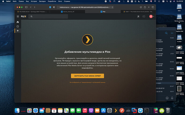Open the Окно menu

point(60,1)
